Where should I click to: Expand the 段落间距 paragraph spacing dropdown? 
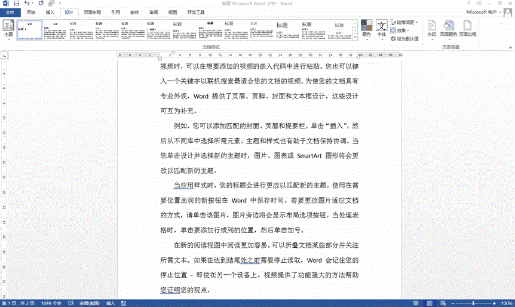(x=405, y=23)
